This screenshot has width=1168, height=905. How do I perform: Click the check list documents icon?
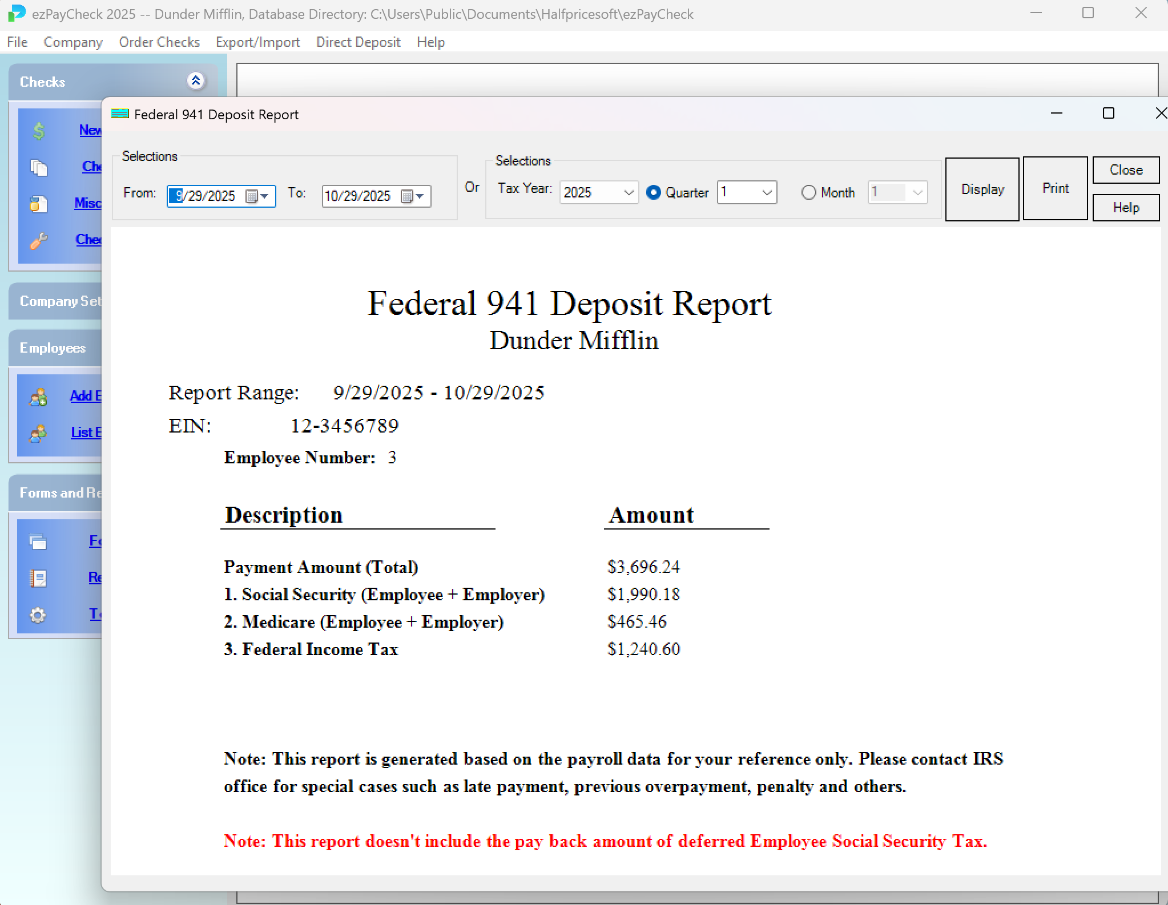39,168
